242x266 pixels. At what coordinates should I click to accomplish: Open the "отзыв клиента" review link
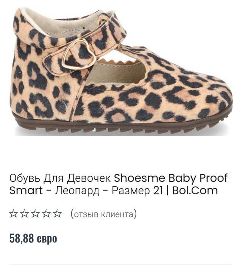103,214
